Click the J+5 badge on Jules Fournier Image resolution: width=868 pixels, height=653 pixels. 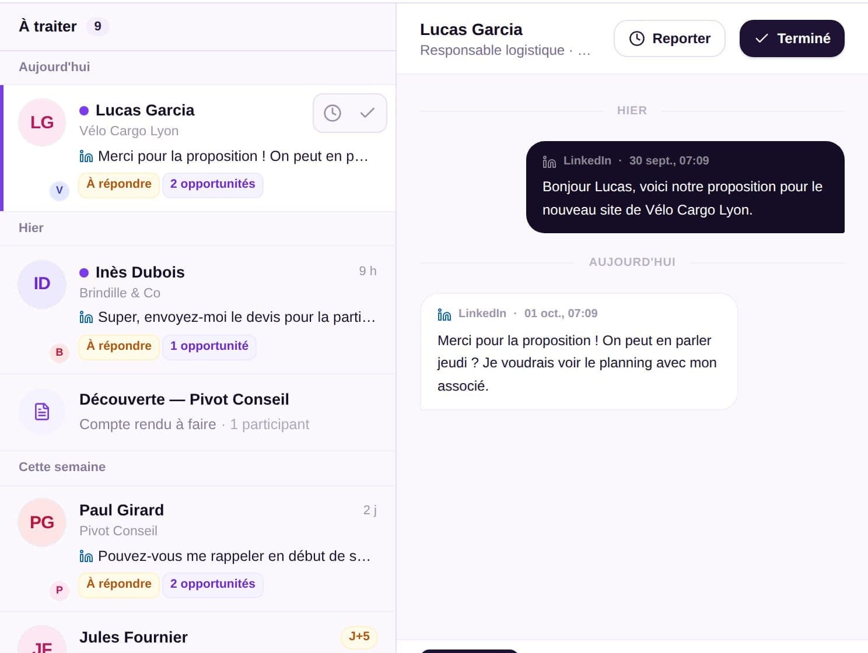tap(359, 637)
